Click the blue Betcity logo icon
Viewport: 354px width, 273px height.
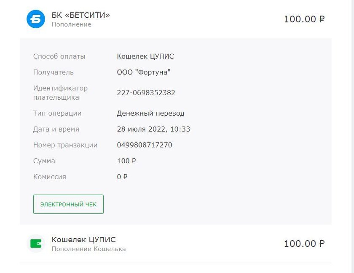(36, 19)
